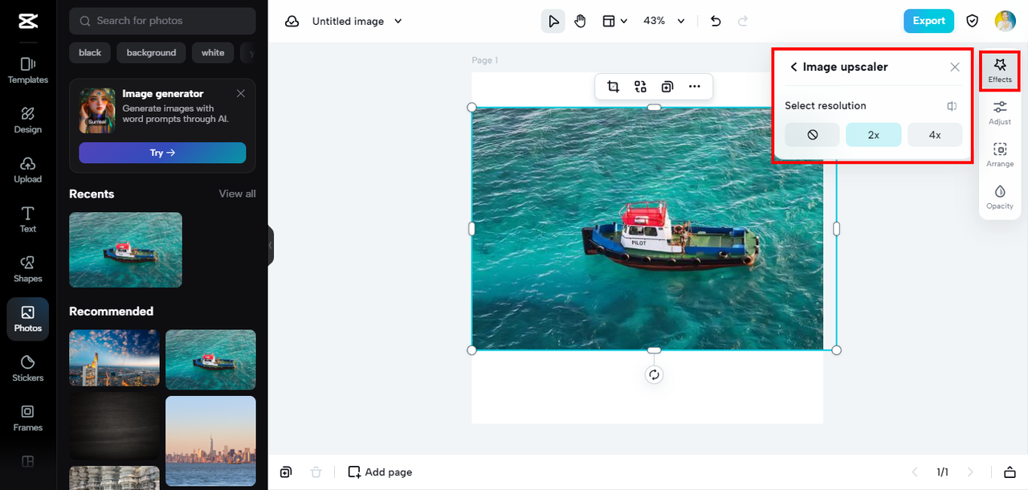Open the layers panel icon at bottom right
The width and height of the screenshot is (1028, 490).
point(1010,472)
